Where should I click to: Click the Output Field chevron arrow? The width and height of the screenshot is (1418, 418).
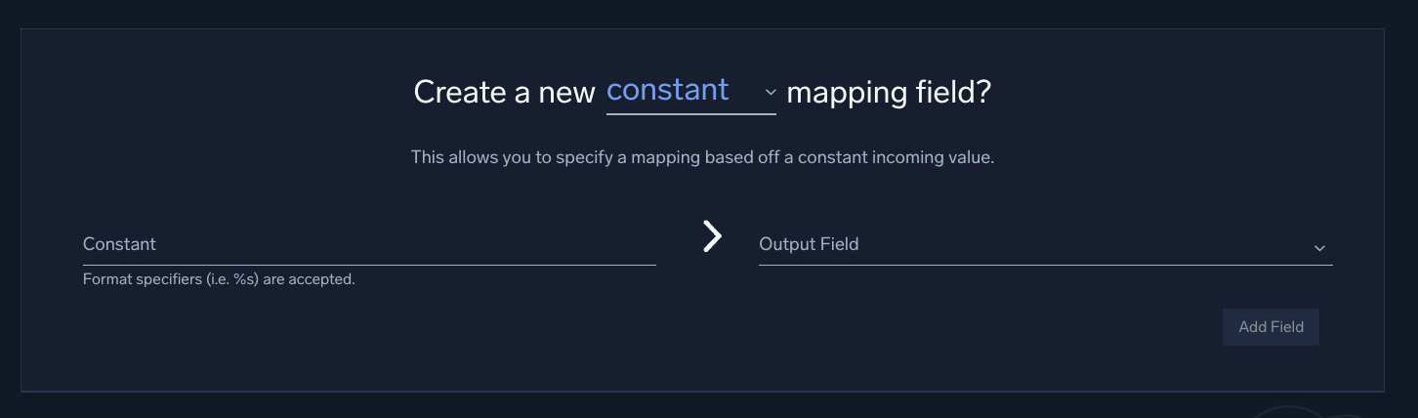1319,248
